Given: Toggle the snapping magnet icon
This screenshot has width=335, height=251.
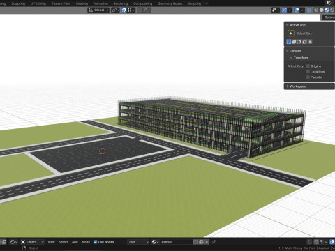Looking at the screenshot, I should tap(124, 10).
